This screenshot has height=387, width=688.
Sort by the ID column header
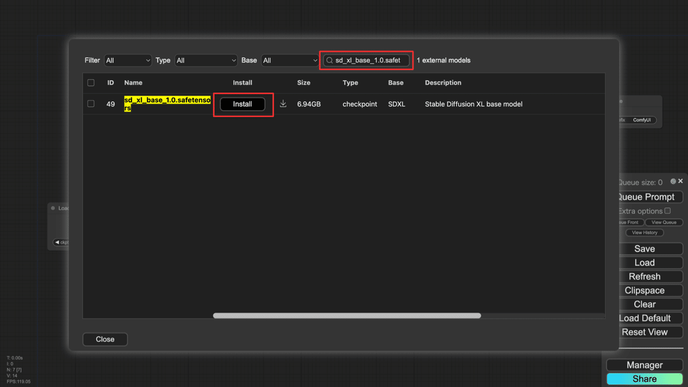pyautogui.click(x=111, y=83)
